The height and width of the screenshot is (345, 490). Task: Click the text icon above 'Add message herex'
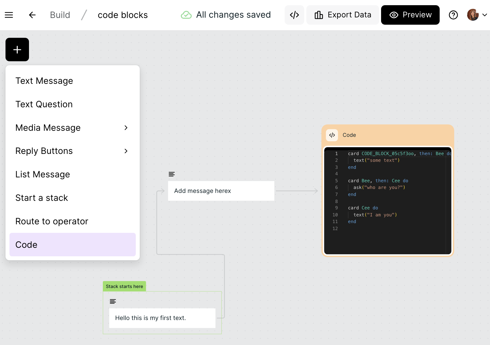point(172,174)
